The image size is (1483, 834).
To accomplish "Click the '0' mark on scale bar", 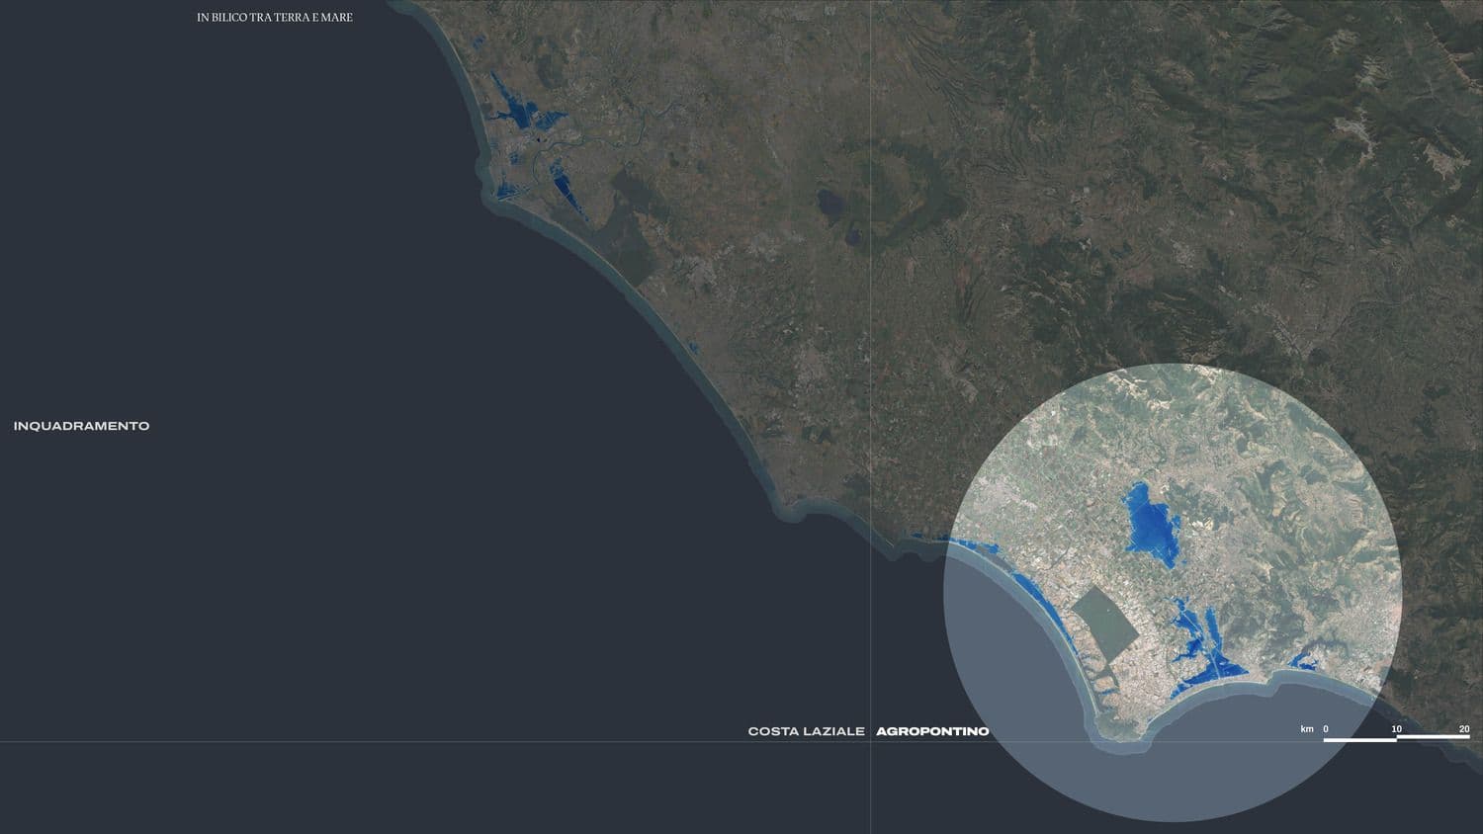I will (1326, 729).
